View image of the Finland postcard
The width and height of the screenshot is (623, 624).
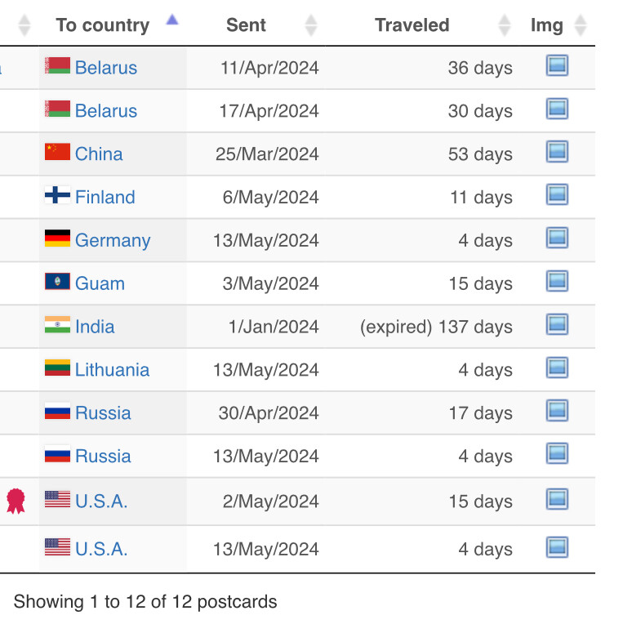tap(557, 194)
